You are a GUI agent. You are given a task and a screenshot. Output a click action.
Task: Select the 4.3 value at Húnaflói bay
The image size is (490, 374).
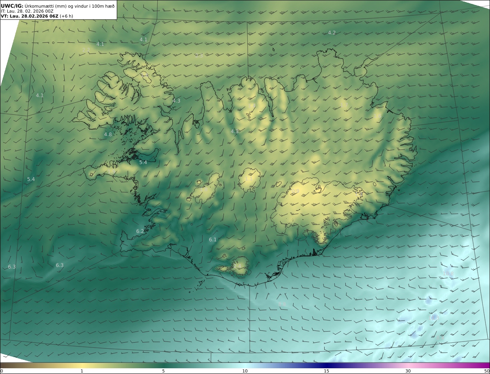coord(176,101)
